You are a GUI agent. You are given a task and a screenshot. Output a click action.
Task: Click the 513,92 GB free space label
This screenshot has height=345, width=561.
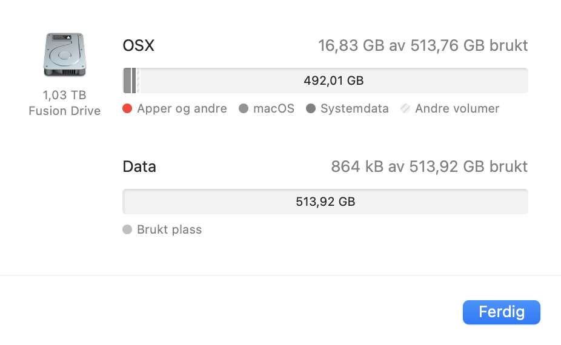tap(325, 202)
